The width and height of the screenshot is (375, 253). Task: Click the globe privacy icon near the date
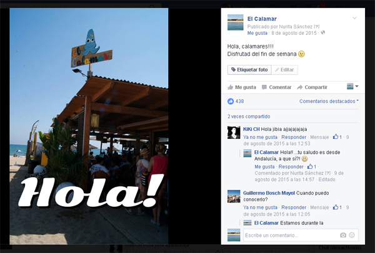tap(323, 32)
